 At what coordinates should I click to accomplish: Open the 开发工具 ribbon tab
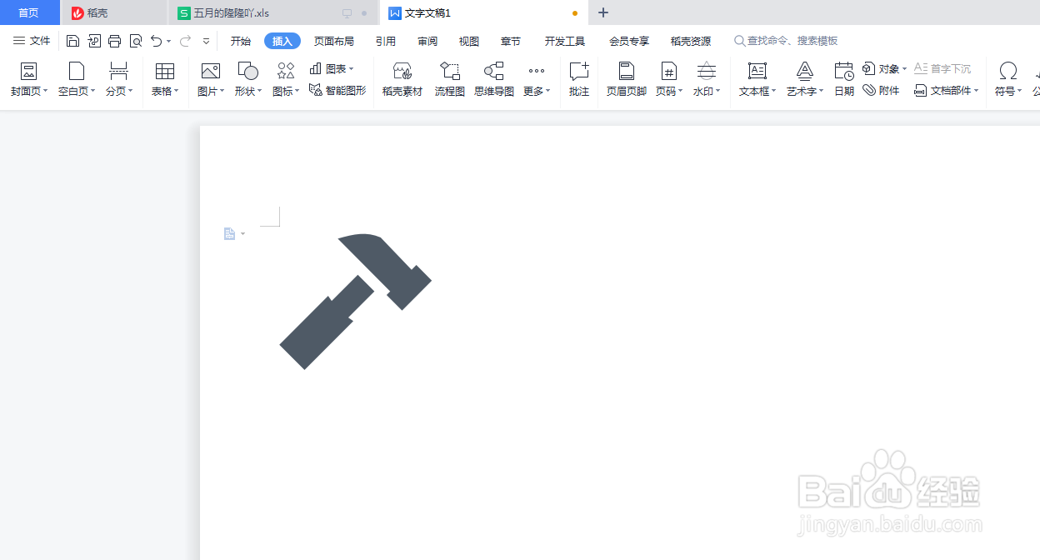[565, 41]
